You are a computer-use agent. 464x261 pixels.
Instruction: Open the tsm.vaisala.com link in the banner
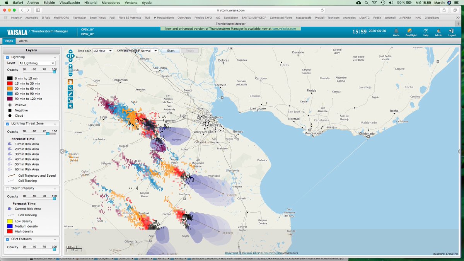point(285,28)
